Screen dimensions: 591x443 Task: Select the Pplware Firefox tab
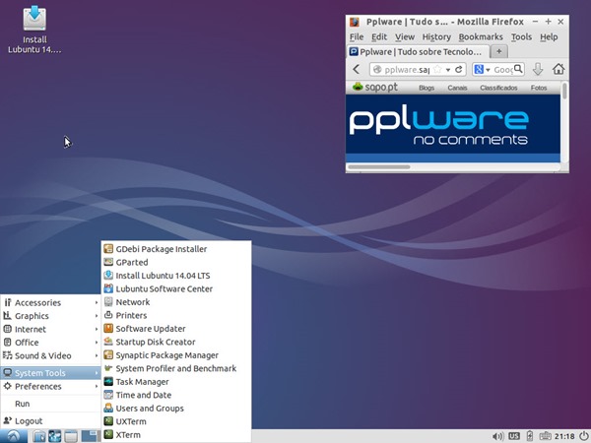(418, 51)
